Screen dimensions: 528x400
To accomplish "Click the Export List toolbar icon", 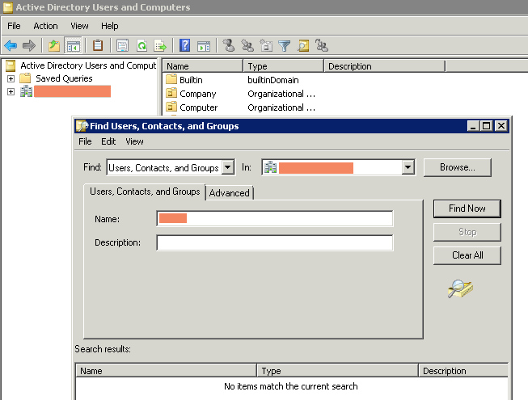I will pyautogui.click(x=160, y=45).
